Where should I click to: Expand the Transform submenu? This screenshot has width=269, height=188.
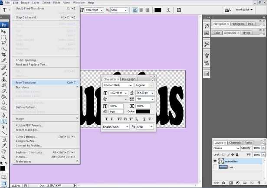tap(46, 88)
